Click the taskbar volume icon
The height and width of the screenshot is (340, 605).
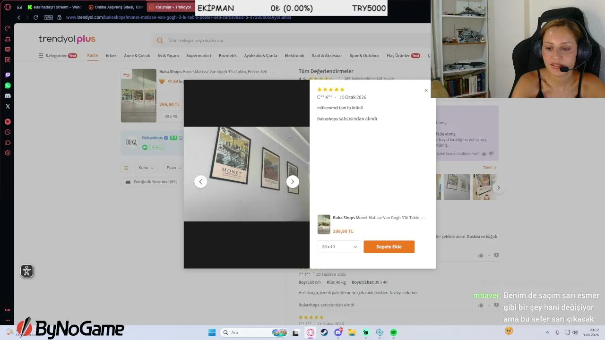575,332
